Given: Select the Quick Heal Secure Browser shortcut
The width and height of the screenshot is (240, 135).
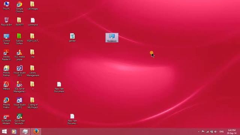Looking at the screenshot, I should click(x=19, y=119).
